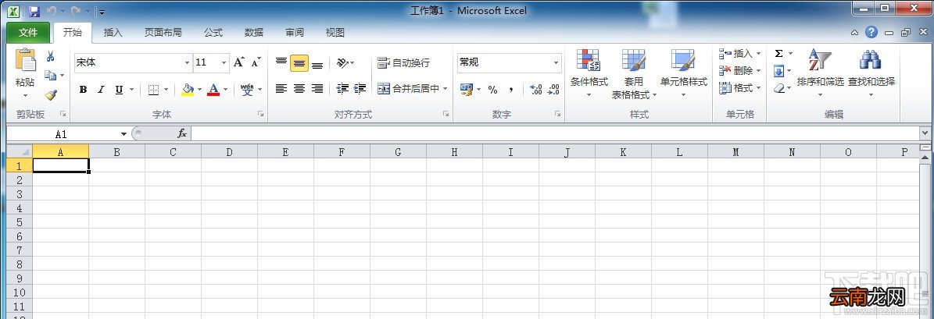
Task: Click the Copy icon
Action: [x=51, y=76]
